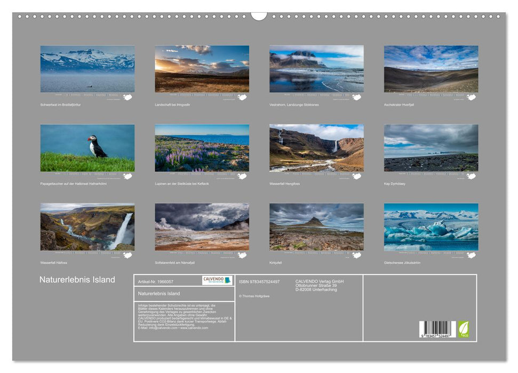The height and width of the screenshot is (373, 518).
Task: Click the copyright Thomas Holtgräwe text
Action: [x=255, y=296]
